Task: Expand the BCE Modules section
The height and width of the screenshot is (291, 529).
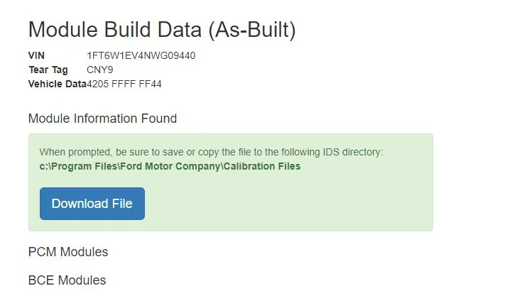Action: pyautogui.click(x=67, y=280)
